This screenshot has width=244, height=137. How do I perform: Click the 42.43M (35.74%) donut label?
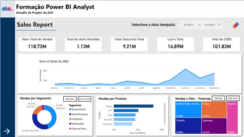[x=30, y=131]
